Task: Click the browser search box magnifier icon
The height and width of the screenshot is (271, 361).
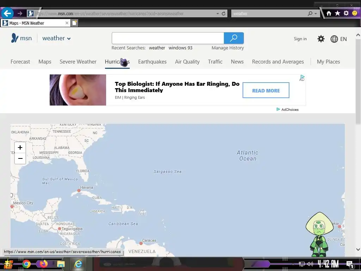Action: (310, 14)
